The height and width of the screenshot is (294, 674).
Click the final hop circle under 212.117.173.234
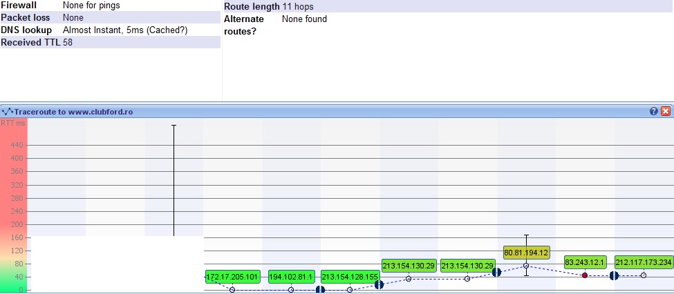coord(644,275)
